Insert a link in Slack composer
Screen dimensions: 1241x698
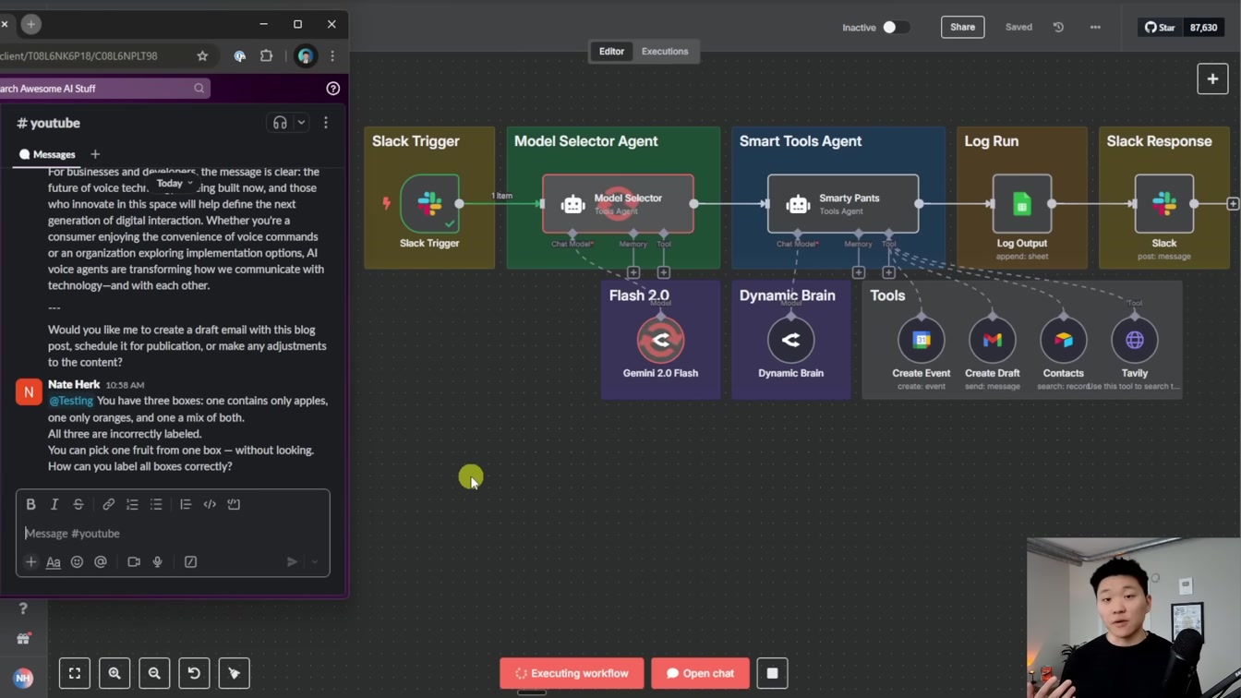pos(108,504)
